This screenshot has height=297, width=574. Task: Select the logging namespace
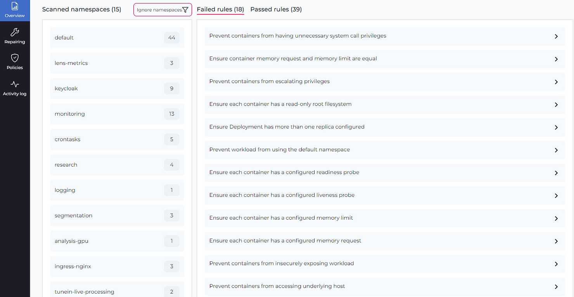pos(117,190)
